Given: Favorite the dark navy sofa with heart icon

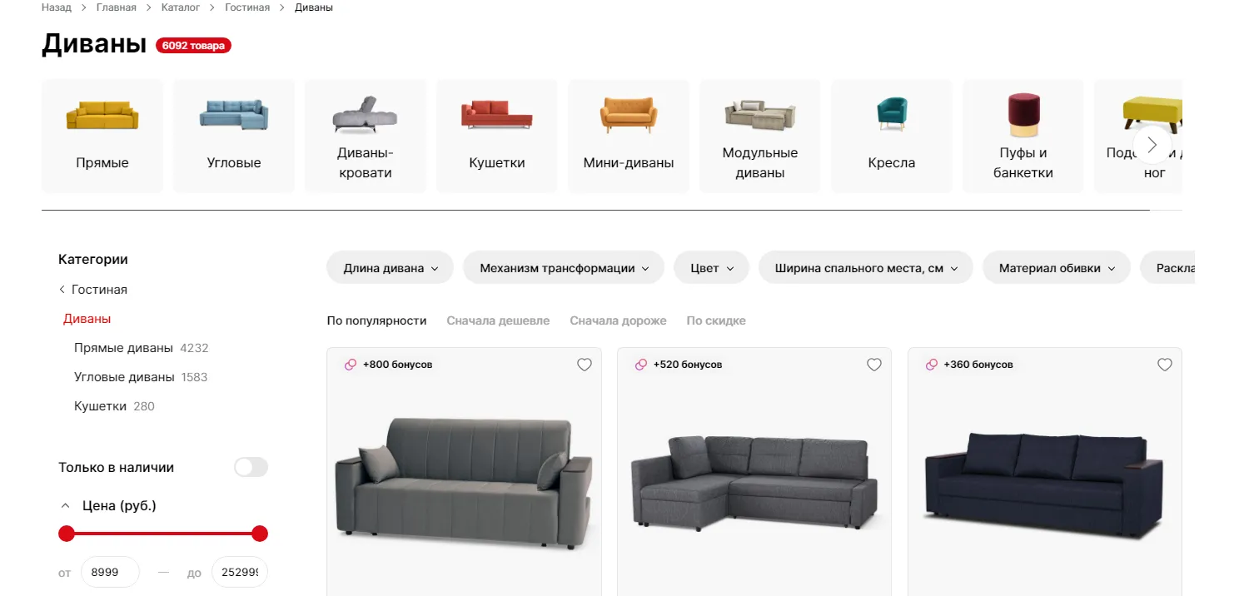Looking at the screenshot, I should point(1165,365).
